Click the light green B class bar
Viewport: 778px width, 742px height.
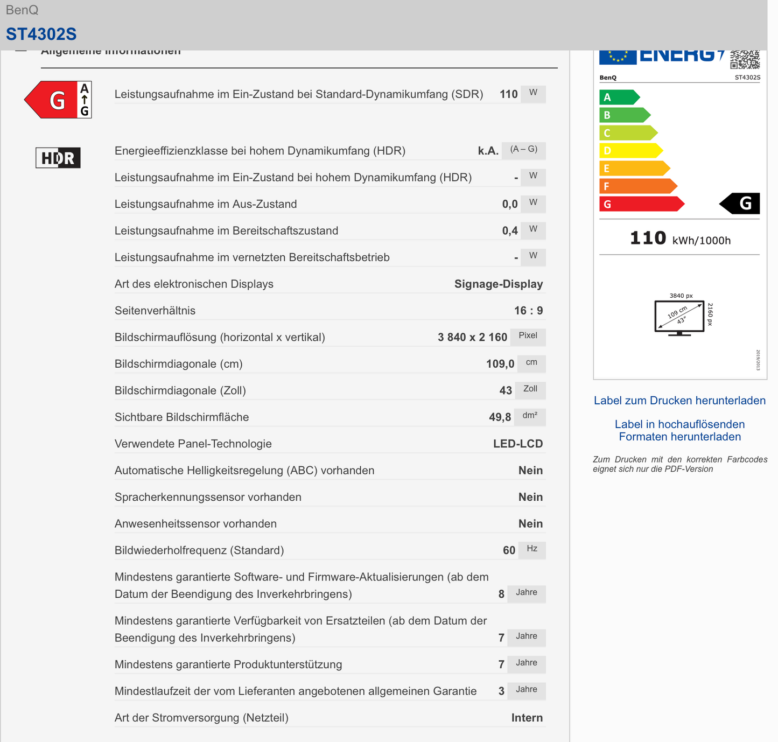tap(625, 115)
